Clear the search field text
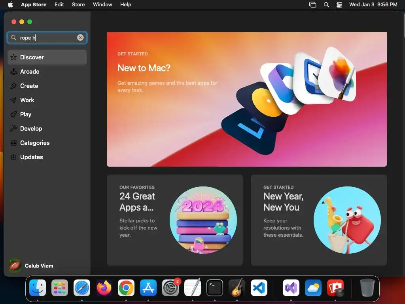 [80, 38]
